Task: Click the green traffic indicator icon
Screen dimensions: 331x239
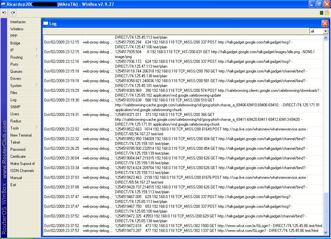Action: (x=322, y=13)
